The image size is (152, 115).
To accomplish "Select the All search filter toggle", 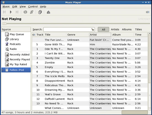I will point(103,30).
